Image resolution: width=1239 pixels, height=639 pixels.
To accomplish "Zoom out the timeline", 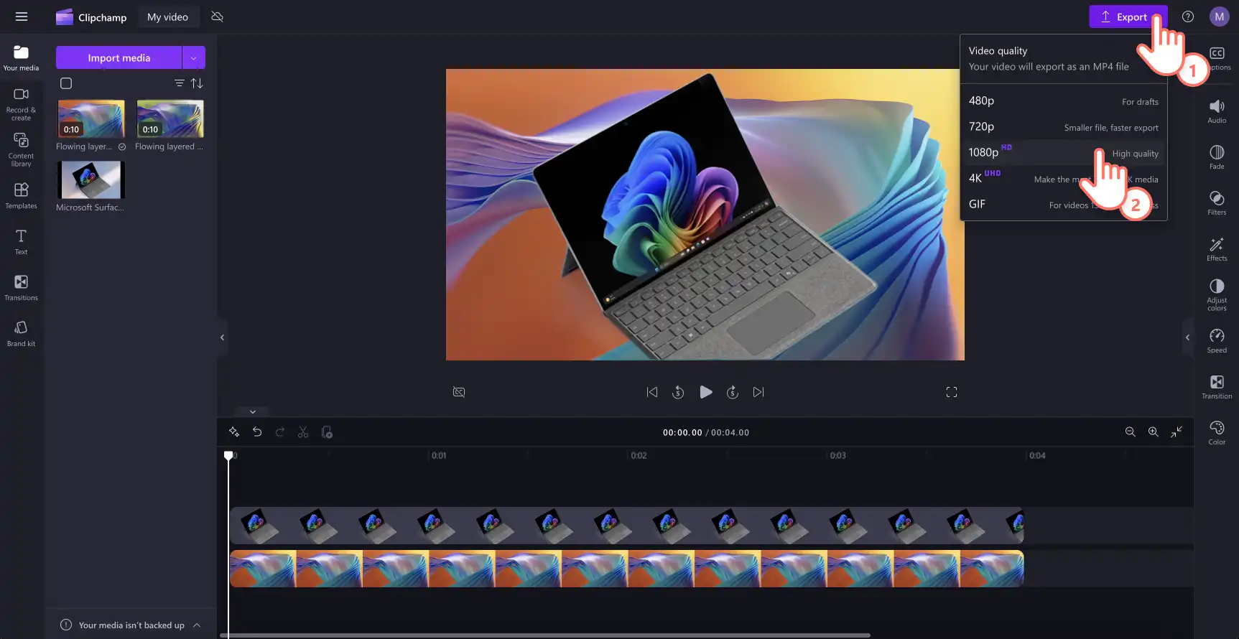I will (1130, 432).
